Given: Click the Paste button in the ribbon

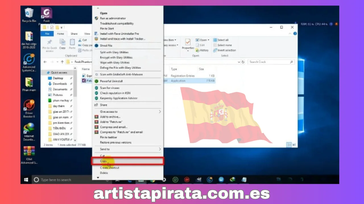Looking at the screenshot, I should click(72, 44).
